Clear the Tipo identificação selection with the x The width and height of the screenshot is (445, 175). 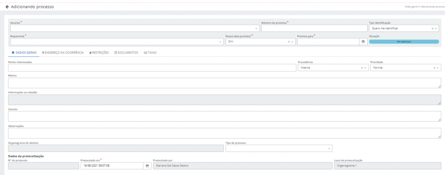432,28
